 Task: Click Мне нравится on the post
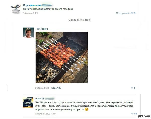[x=123, y=13]
